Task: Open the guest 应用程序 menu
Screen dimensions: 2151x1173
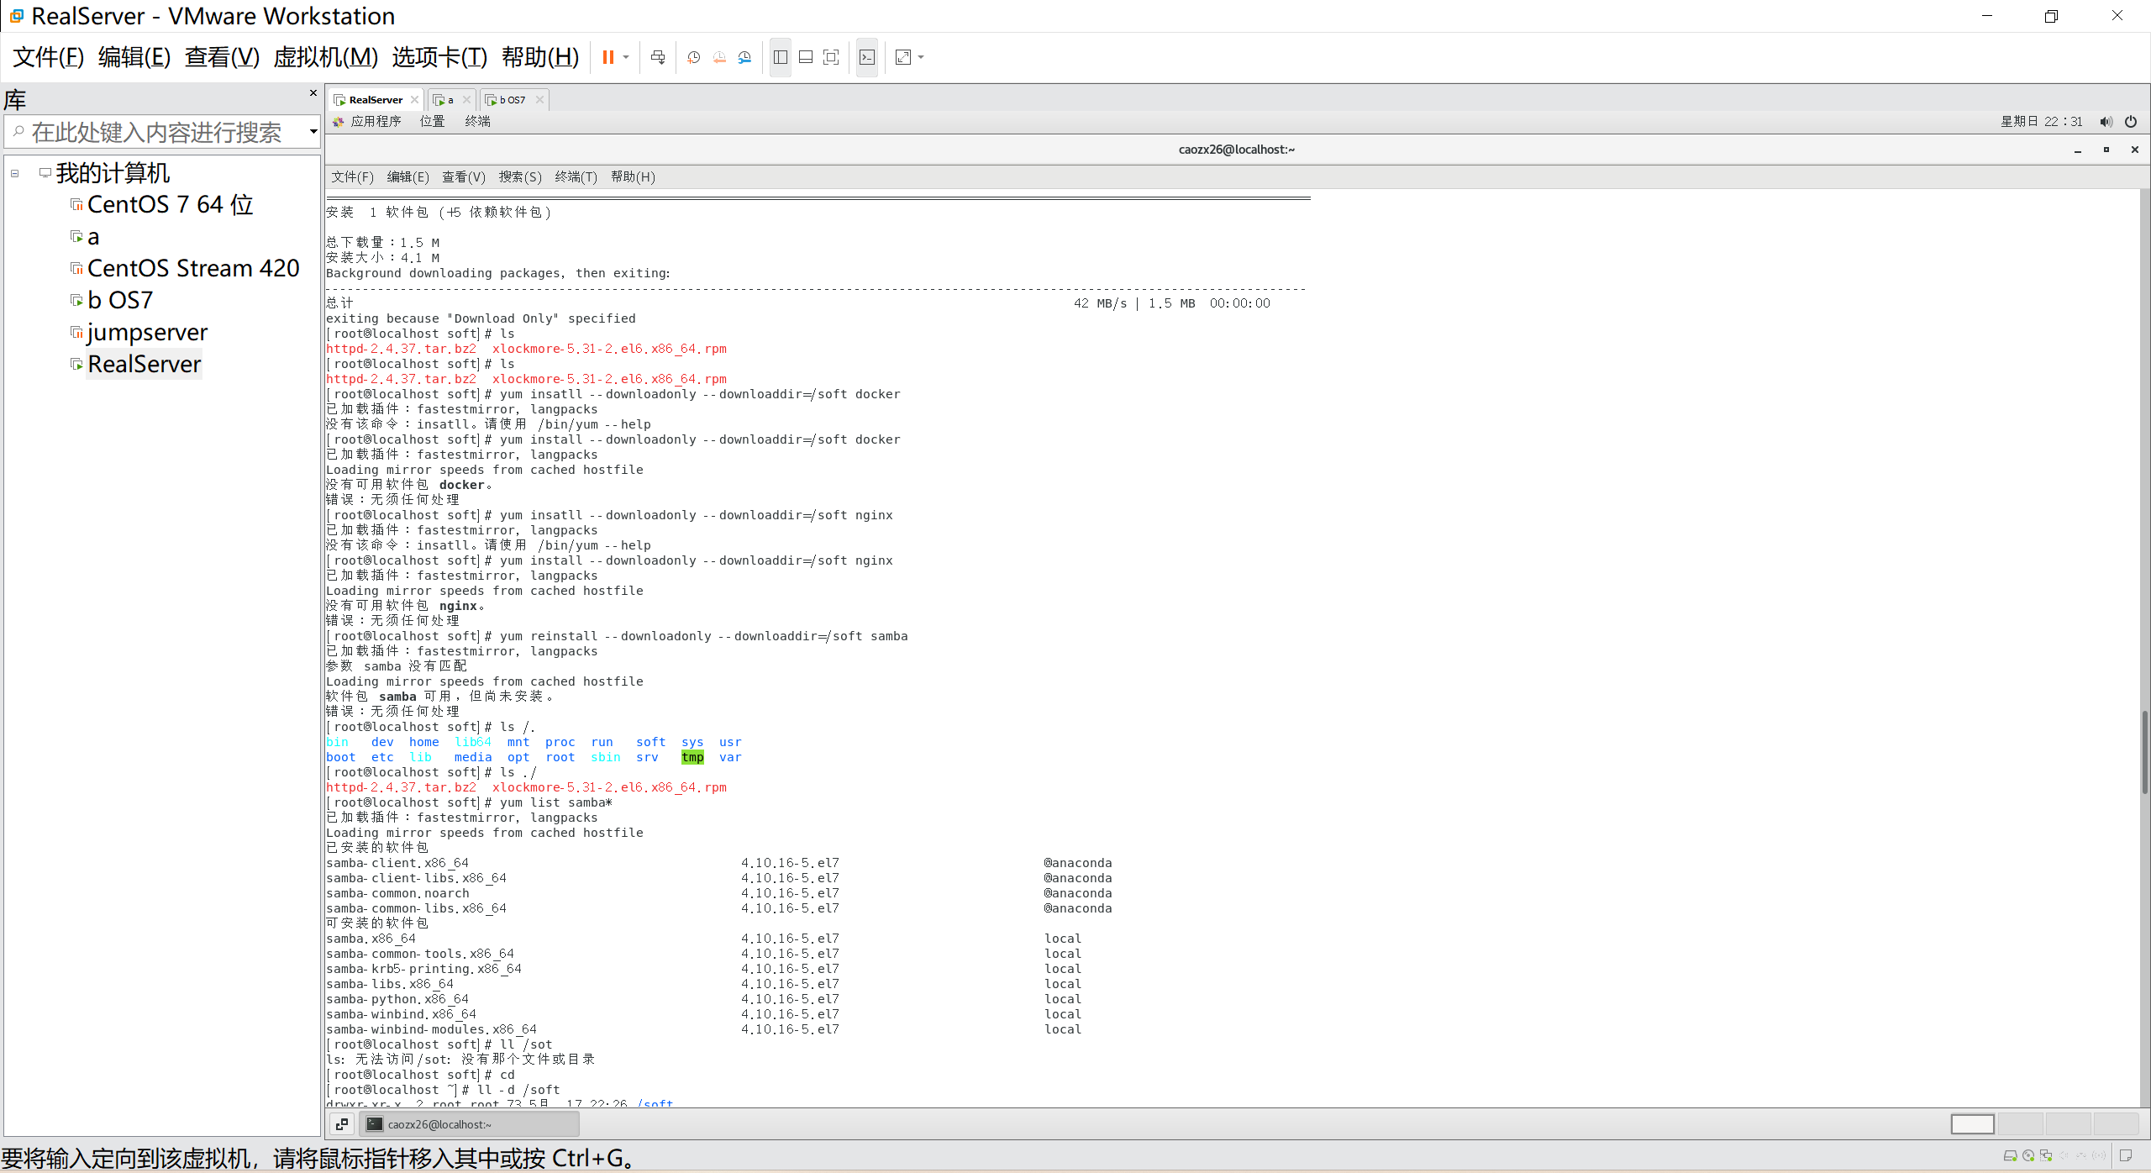Action: tap(375, 122)
